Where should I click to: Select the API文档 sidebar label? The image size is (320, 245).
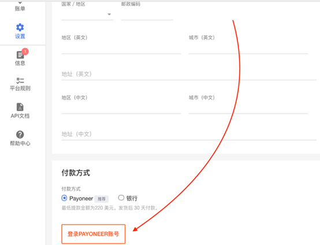(20, 116)
